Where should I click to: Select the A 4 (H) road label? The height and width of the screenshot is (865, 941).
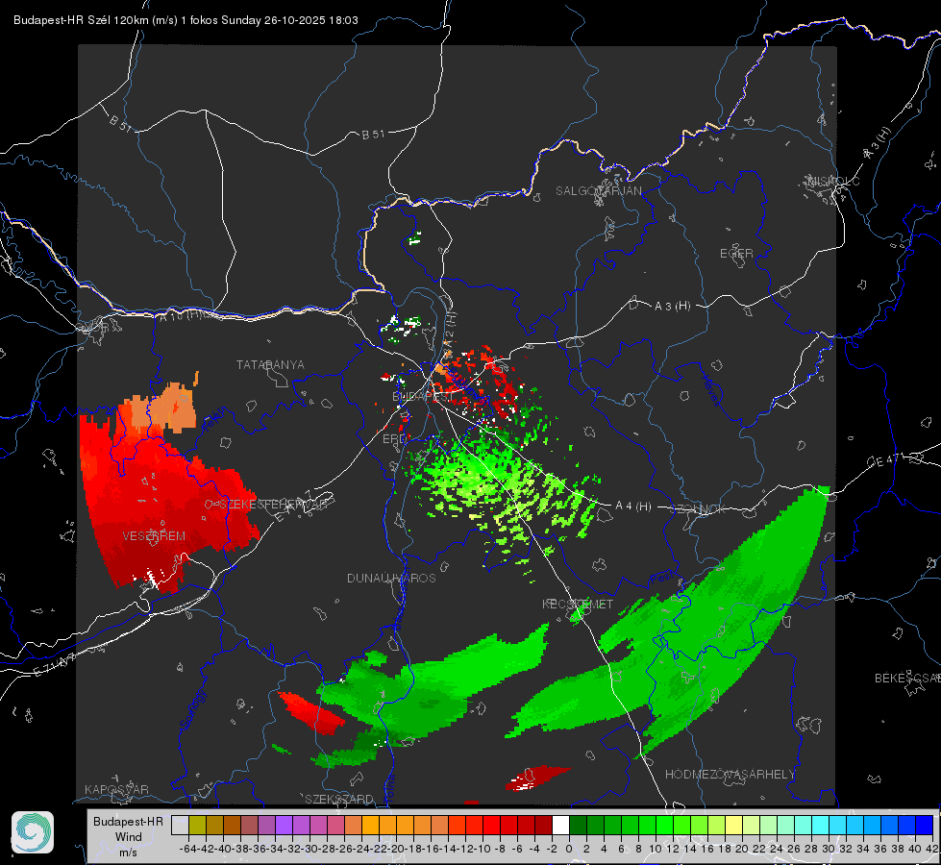click(633, 507)
